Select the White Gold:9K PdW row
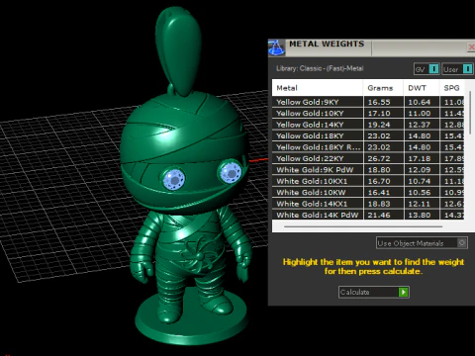Image resolution: width=475 pixels, height=356 pixels. point(368,170)
